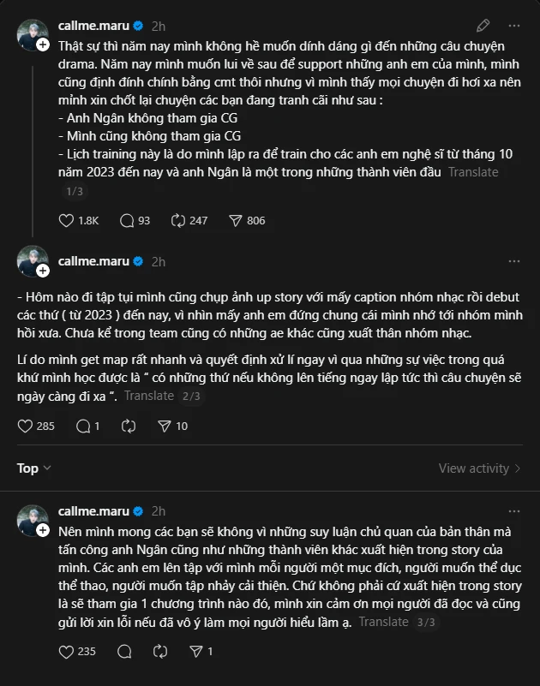
Task: Share the second post with 10 shares
Action: tap(165, 426)
